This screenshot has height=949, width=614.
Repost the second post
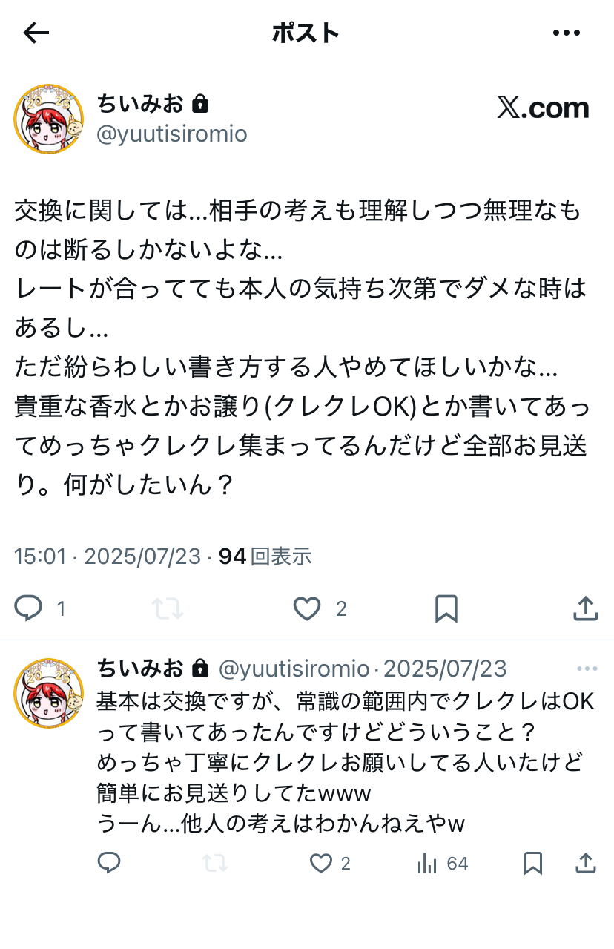215,863
